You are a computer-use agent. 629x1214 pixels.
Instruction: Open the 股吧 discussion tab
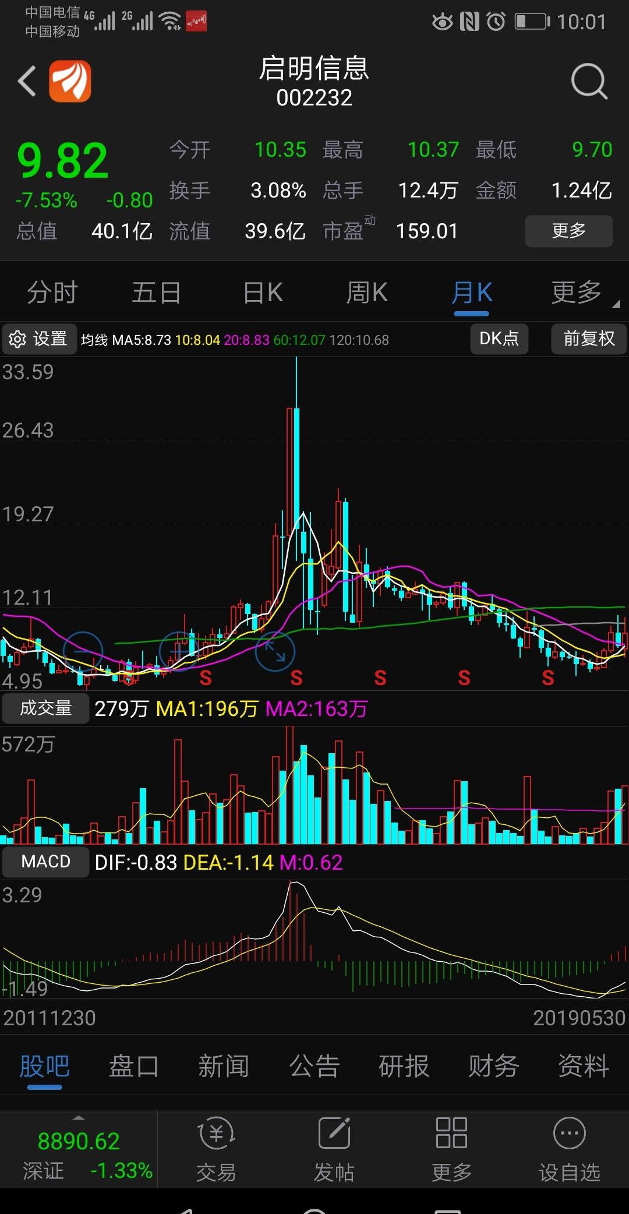coord(45,1067)
